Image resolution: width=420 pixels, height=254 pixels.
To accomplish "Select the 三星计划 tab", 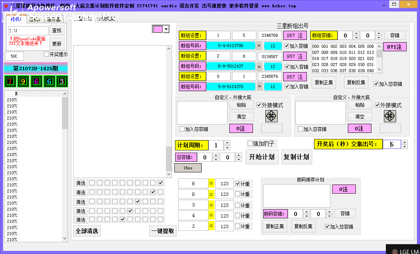I will click(x=83, y=19).
